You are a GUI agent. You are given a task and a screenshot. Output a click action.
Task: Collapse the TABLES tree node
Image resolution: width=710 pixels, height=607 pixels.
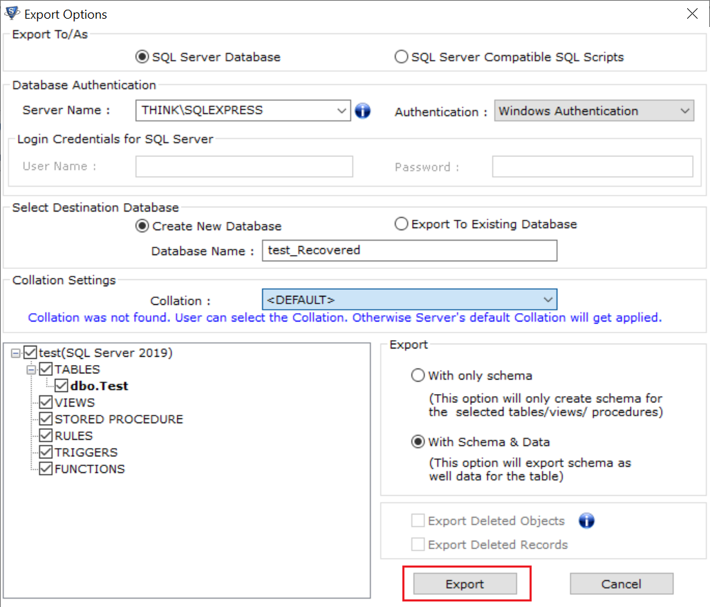pyautogui.click(x=31, y=370)
